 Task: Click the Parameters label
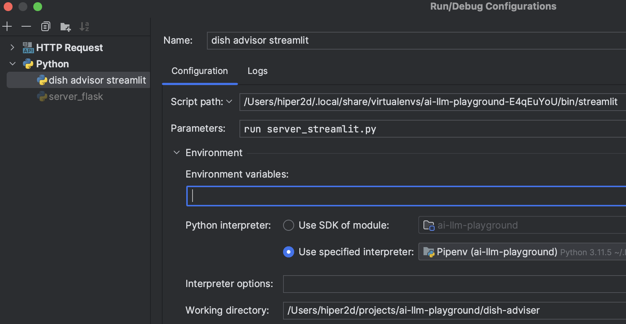pyautogui.click(x=198, y=128)
